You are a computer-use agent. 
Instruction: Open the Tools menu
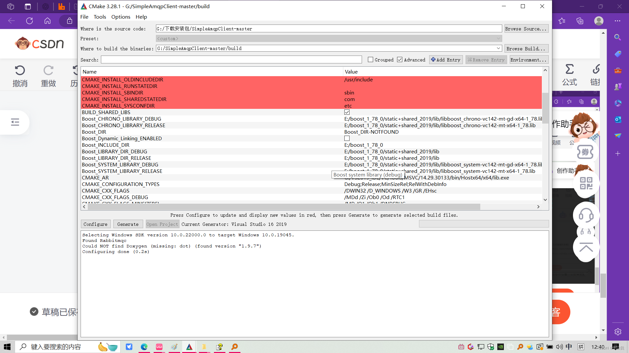[x=100, y=17]
